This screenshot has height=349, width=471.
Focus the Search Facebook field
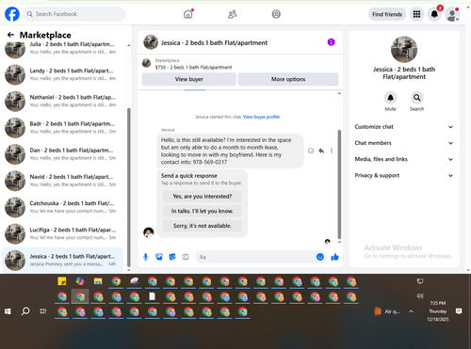coord(74,14)
